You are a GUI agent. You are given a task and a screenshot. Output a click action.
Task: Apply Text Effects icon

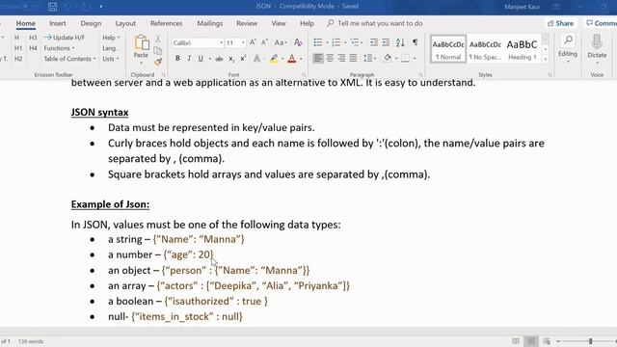click(256, 59)
